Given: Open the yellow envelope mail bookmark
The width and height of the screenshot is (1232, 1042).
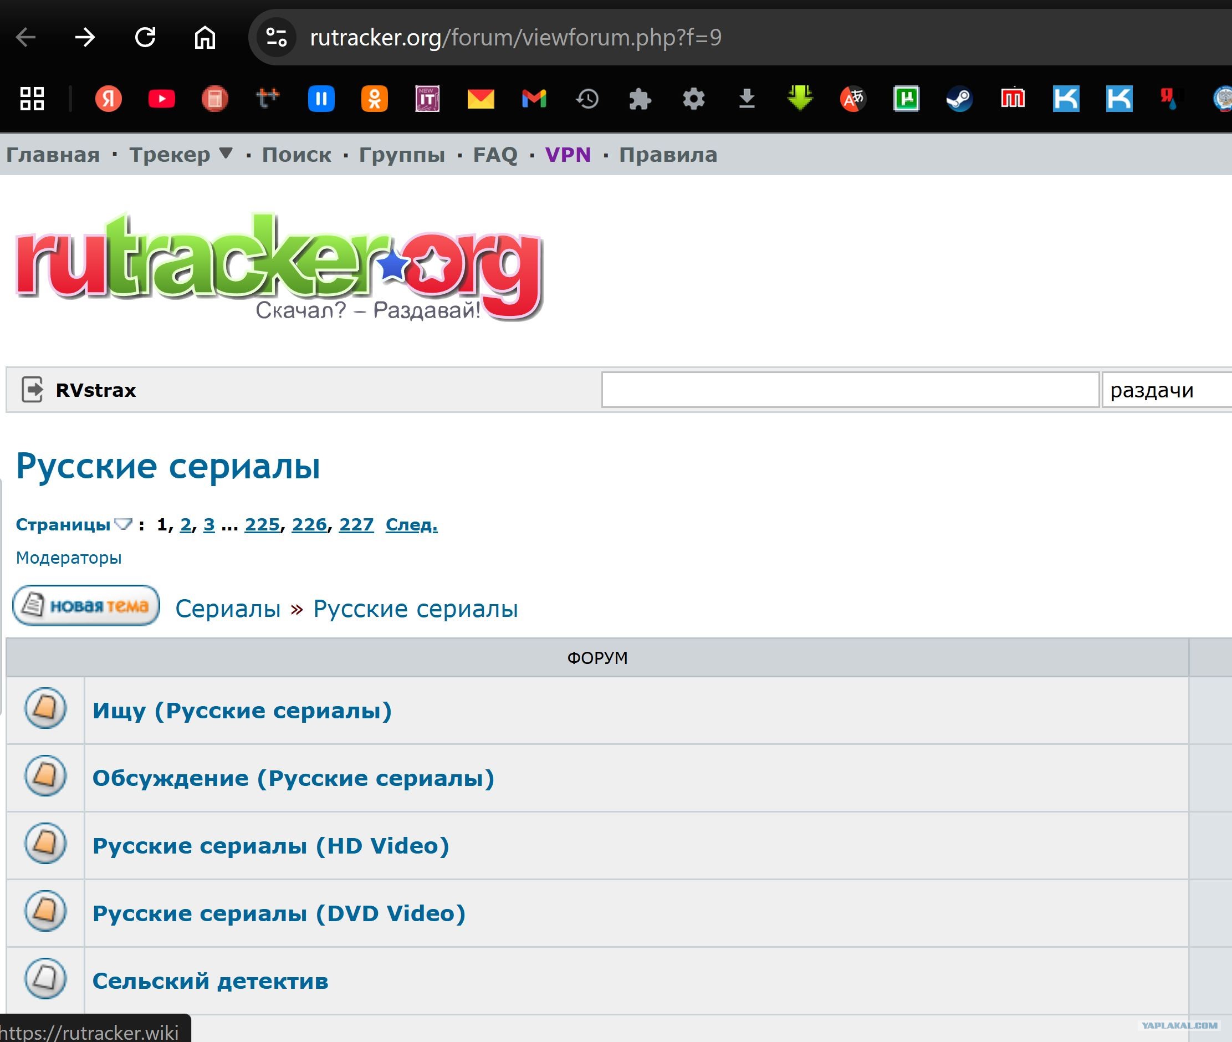Looking at the screenshot, I should (480, 99).
